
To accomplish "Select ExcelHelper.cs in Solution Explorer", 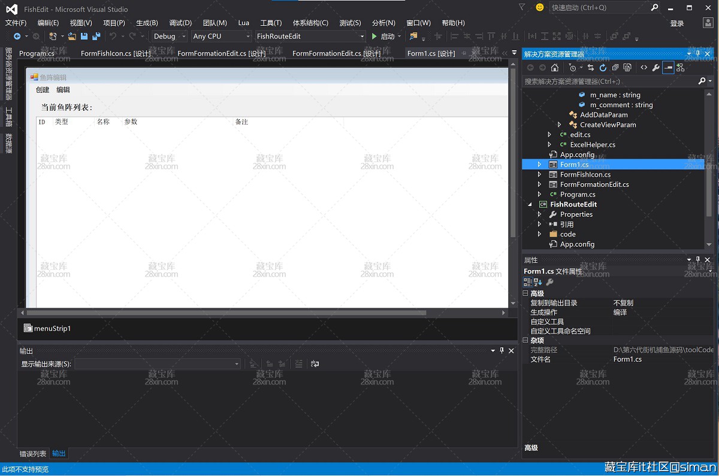I will pos(593,144).
